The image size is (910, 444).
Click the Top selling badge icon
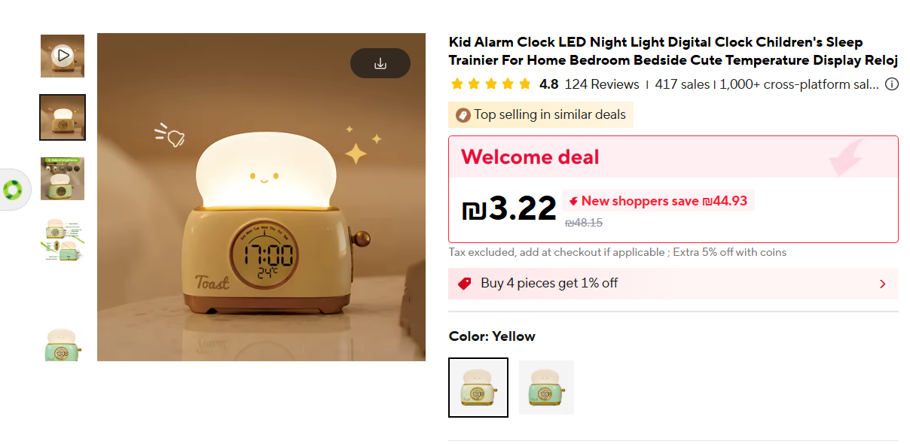pyautogui.click(x=463, y=115)
